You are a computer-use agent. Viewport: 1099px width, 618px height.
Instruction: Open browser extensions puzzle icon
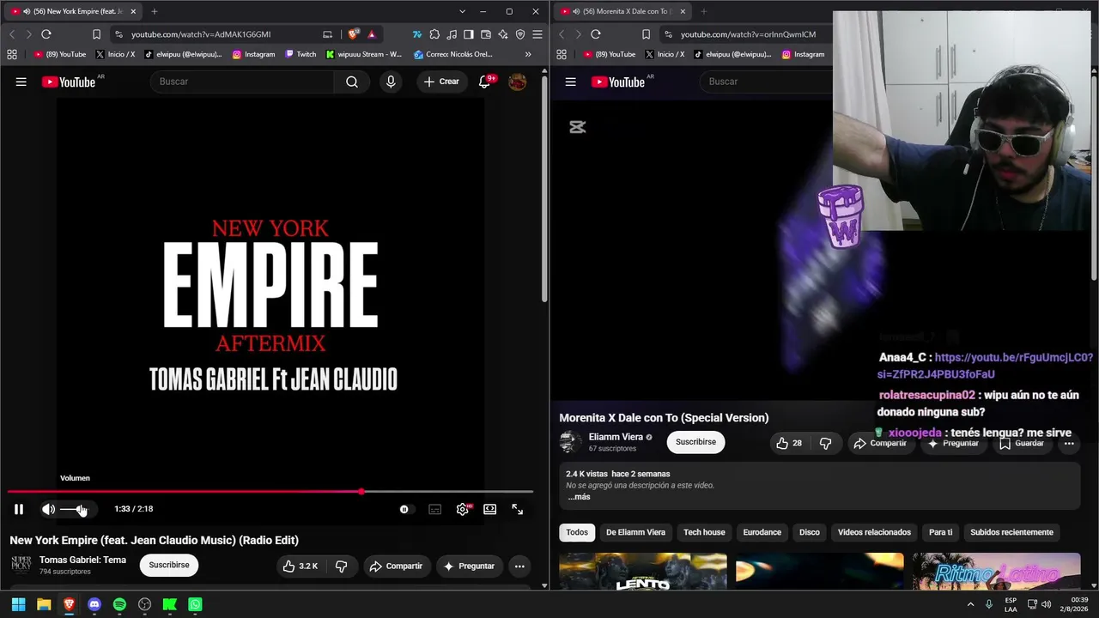pyautogui.click(x=434, y=34)
